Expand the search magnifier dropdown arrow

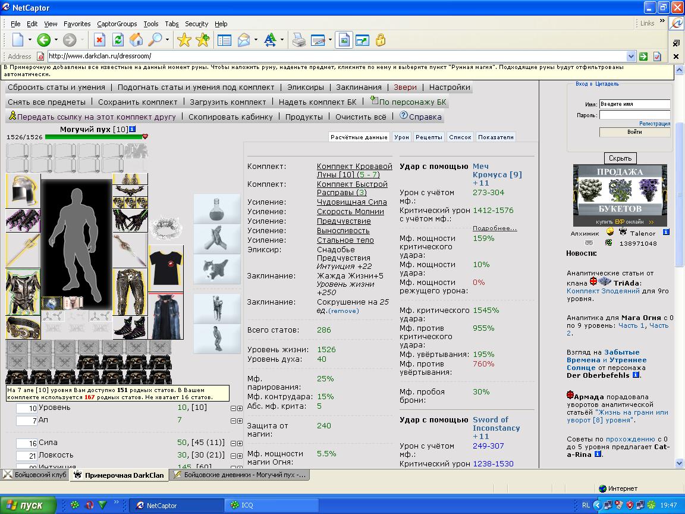168,40
